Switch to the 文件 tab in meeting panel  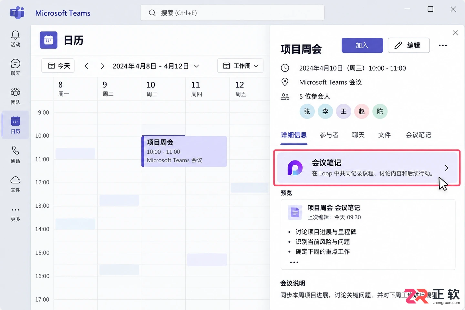click(384, 135)
